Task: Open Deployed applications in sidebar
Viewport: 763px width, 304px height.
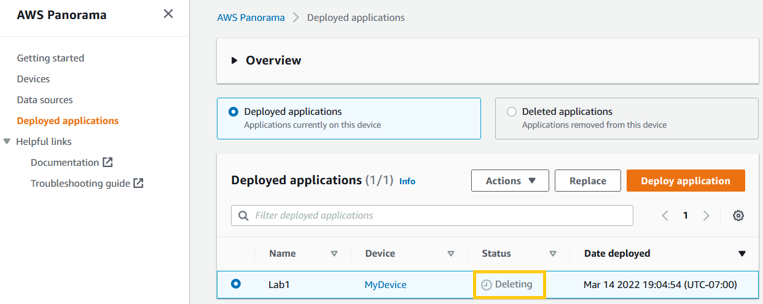Action: [x=68, y=120]
